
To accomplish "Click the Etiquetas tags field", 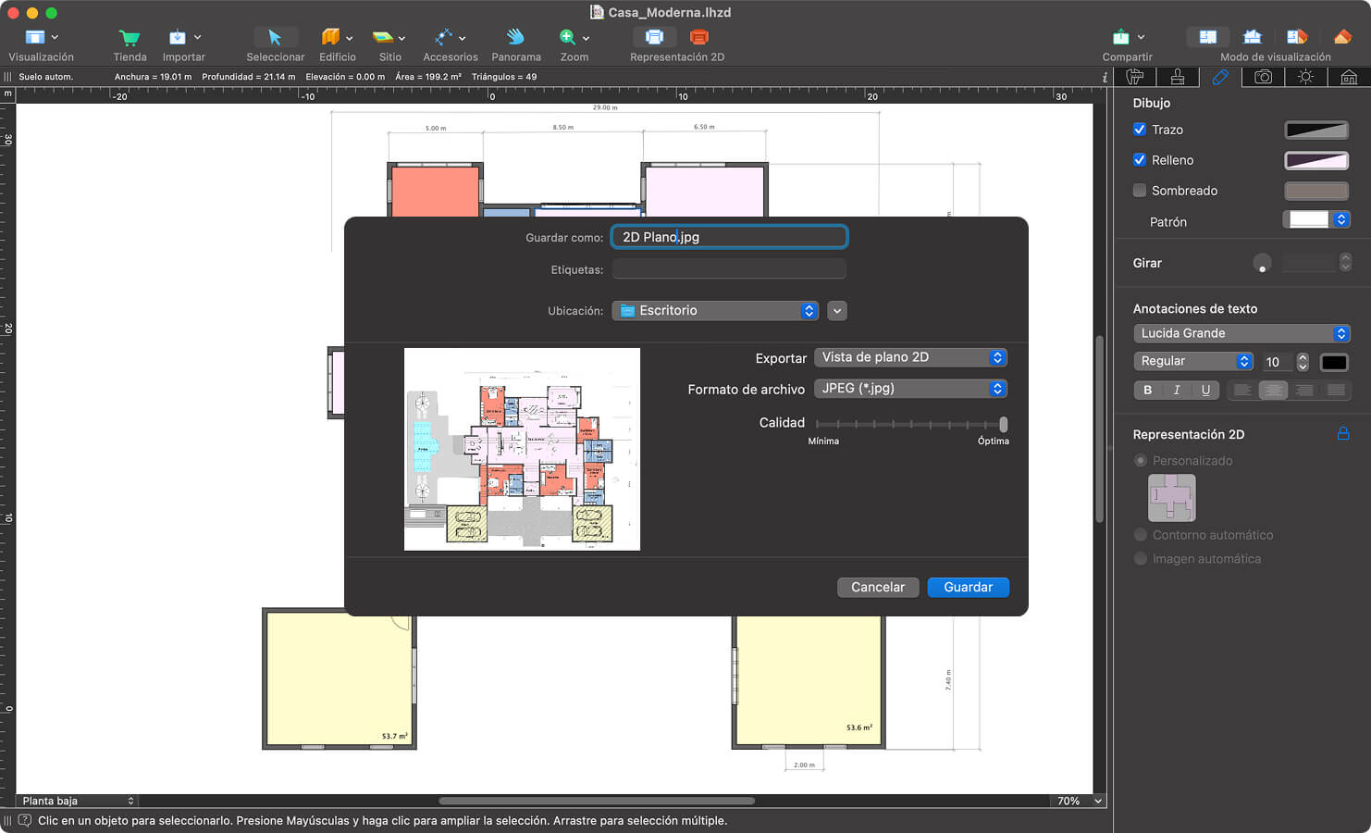I will [729, 269].
